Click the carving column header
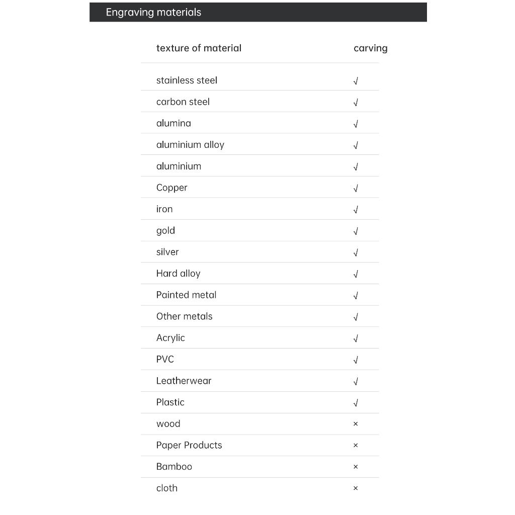 371,48
